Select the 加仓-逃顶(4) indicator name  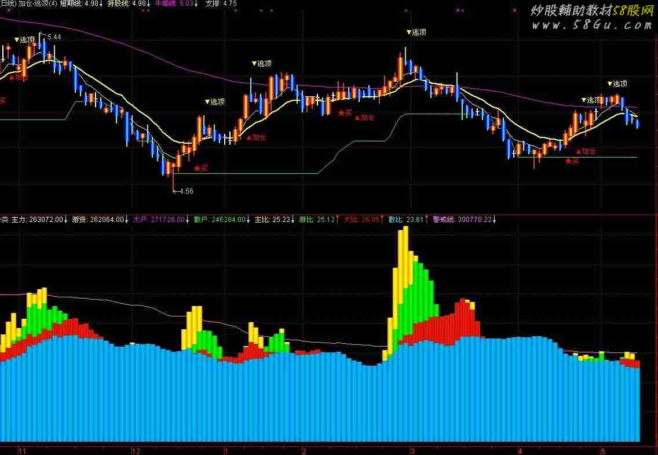38,4
